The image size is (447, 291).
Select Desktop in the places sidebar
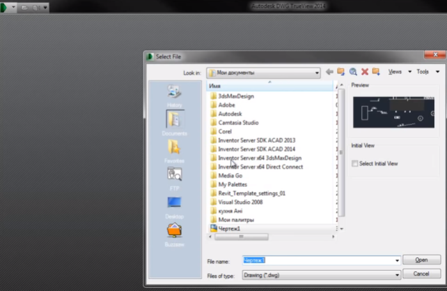(x=175, y=207)
